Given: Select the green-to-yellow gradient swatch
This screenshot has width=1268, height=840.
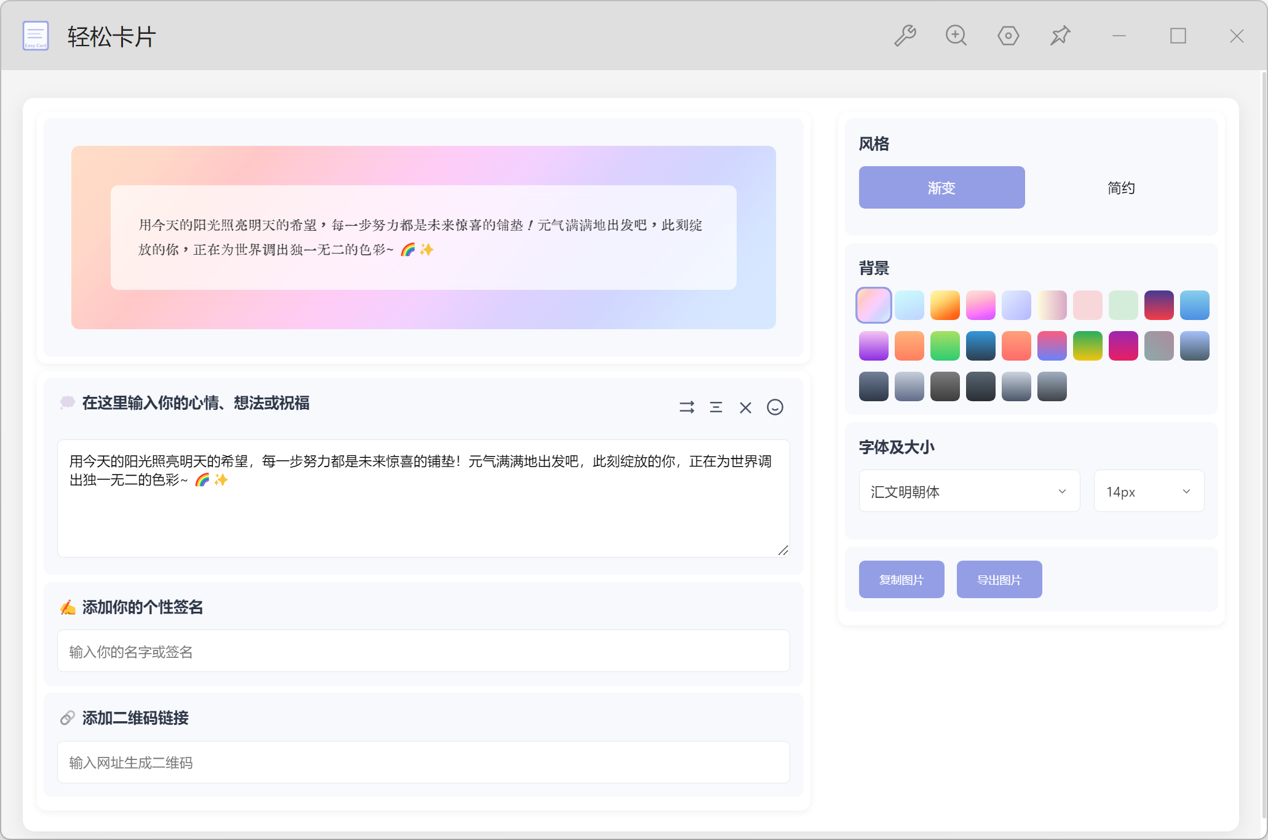Looking at the screenshot, I should click(1088, 346).
